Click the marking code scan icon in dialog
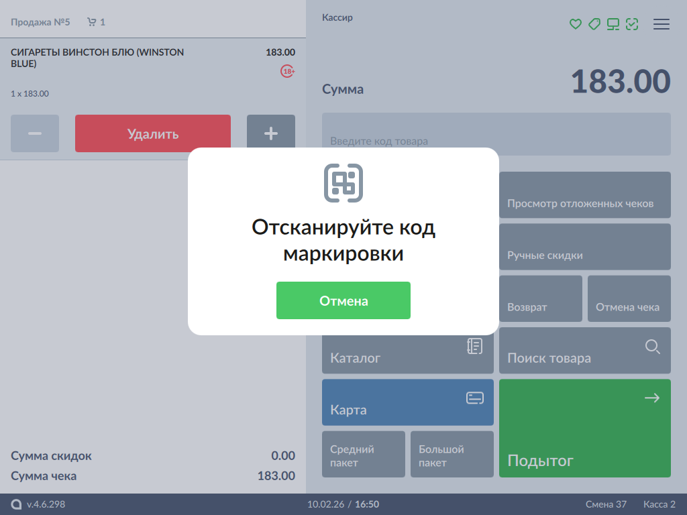The height and width of the screenshot is (515, 687). pyautogui.click(x=343, y=182)
